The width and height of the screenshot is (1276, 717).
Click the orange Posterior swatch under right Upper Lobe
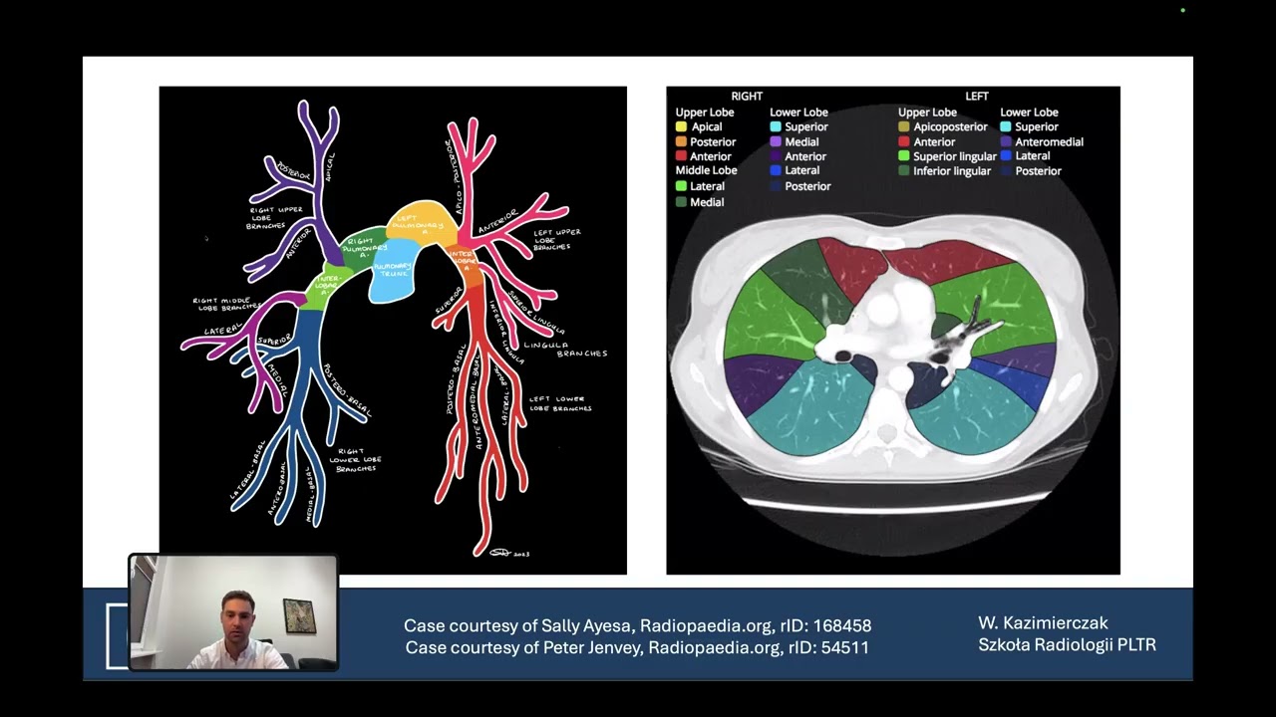(x=682, y=142)
